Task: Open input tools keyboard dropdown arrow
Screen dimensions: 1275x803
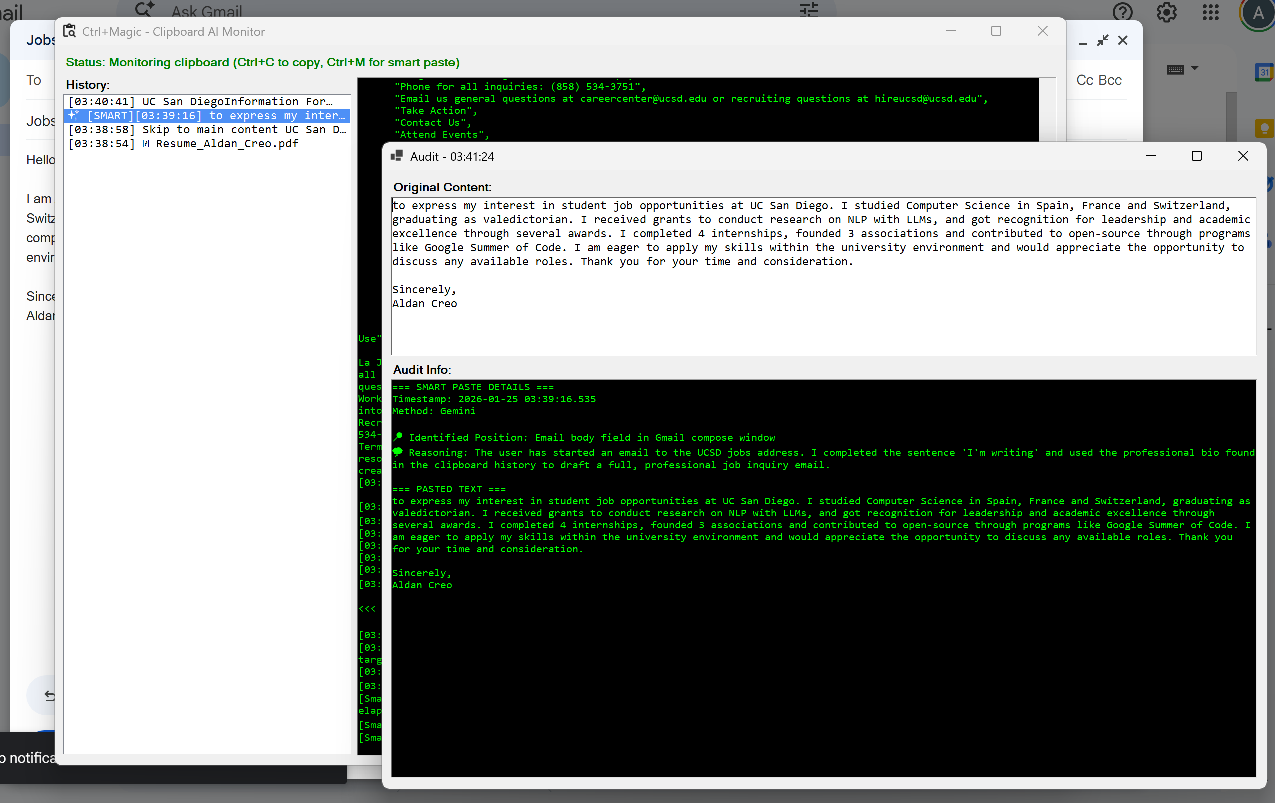Action: tap(1194, 69)
